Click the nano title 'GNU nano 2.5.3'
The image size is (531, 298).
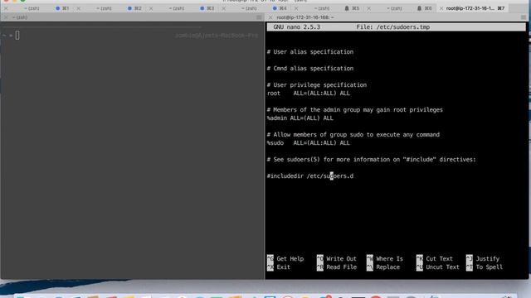[x=297, y=27]
